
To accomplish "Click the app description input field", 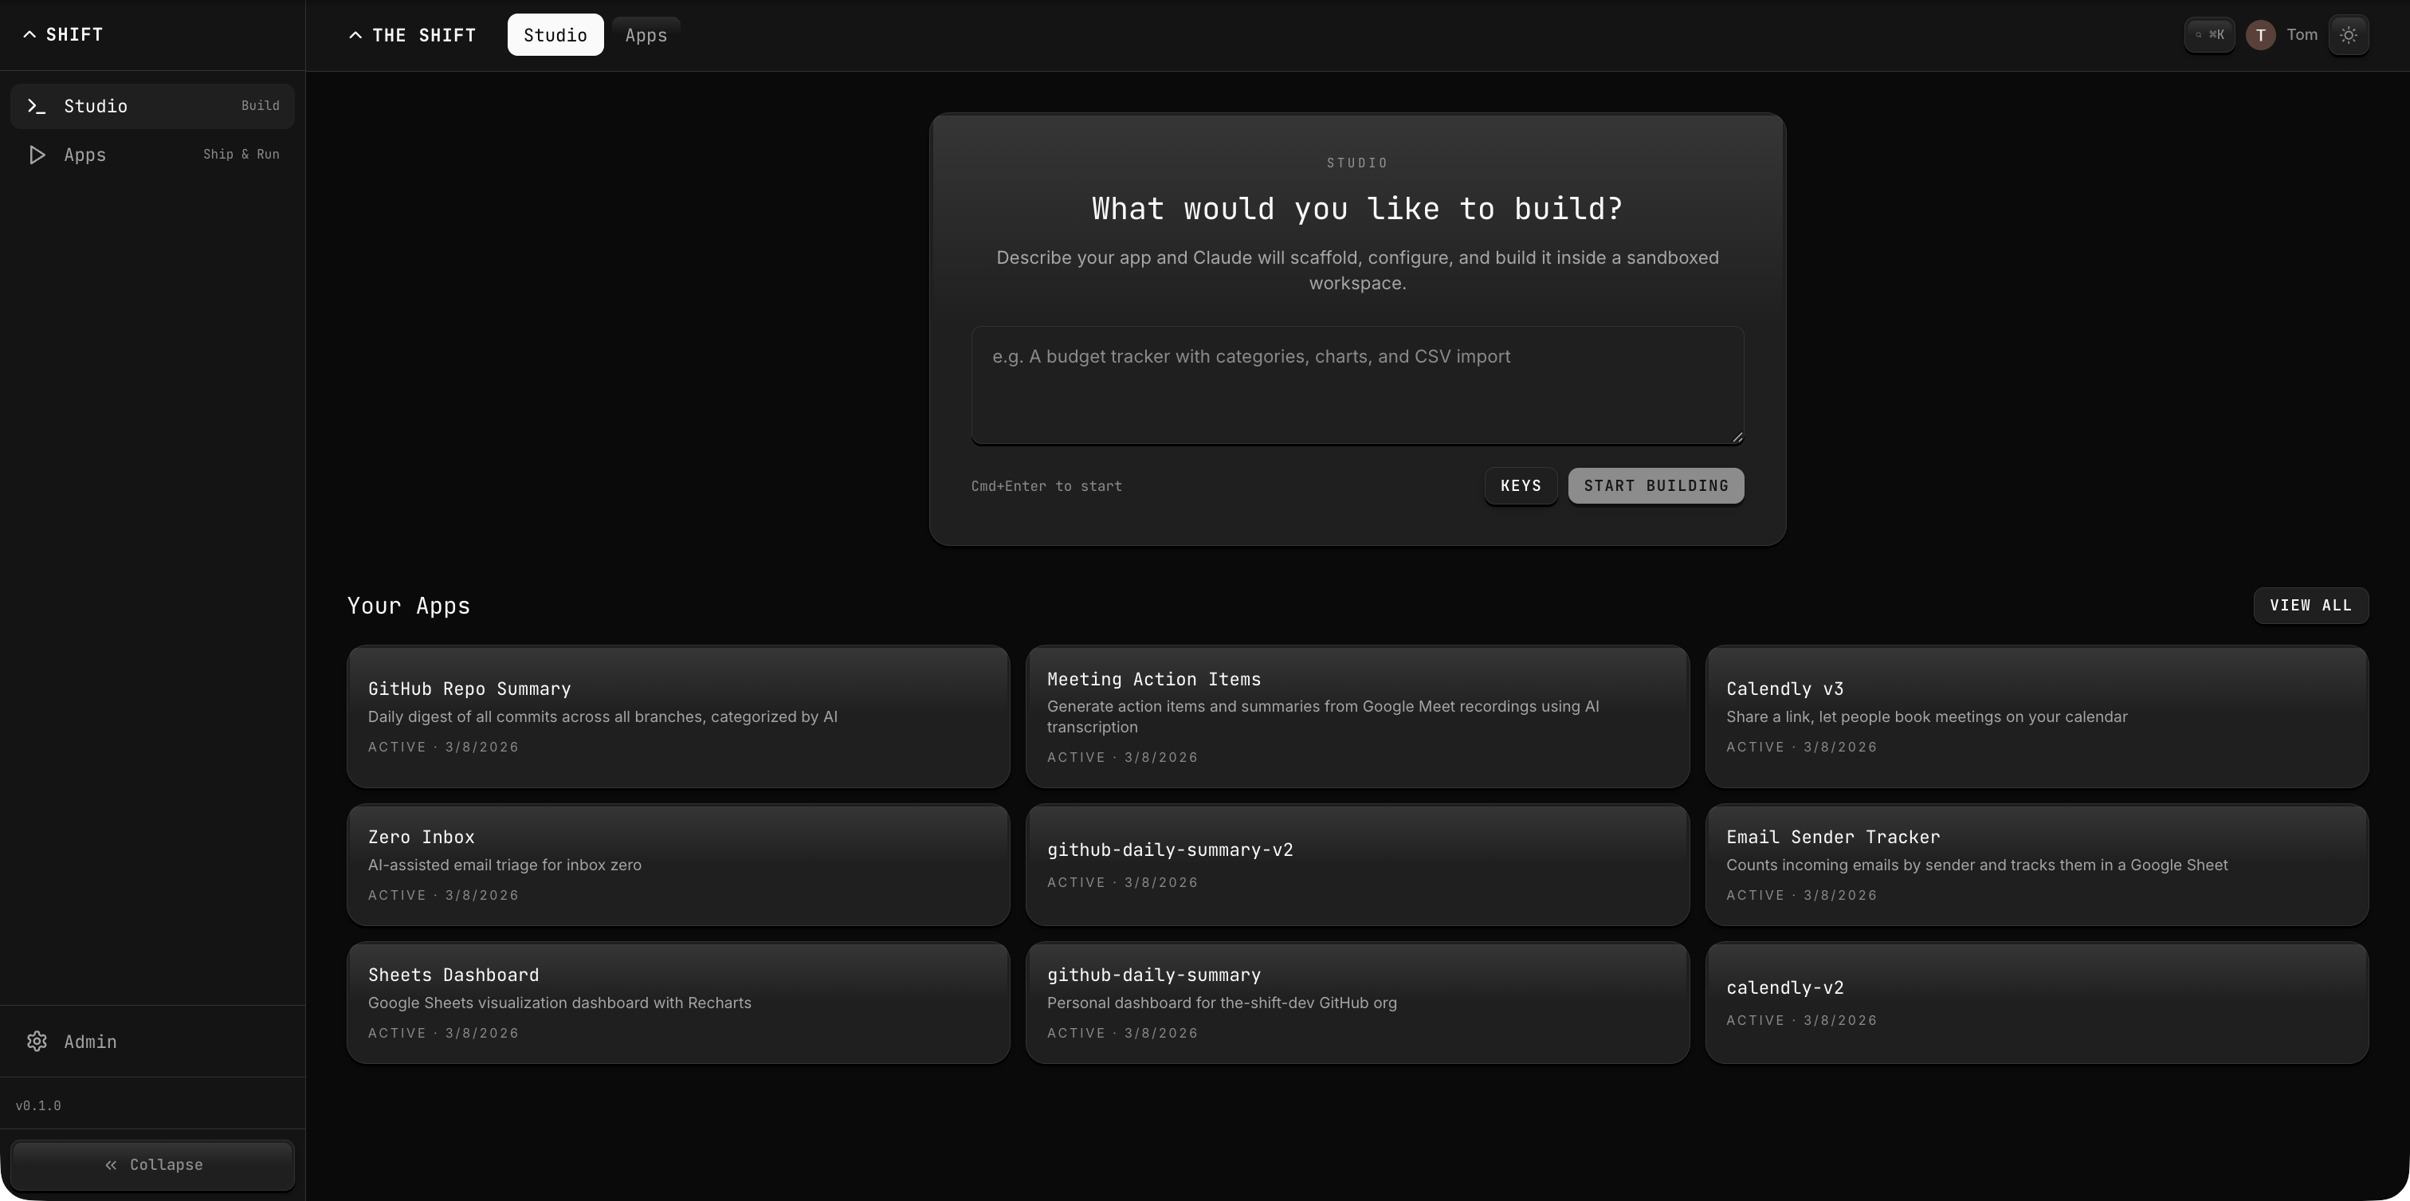I will point(1356,383).
